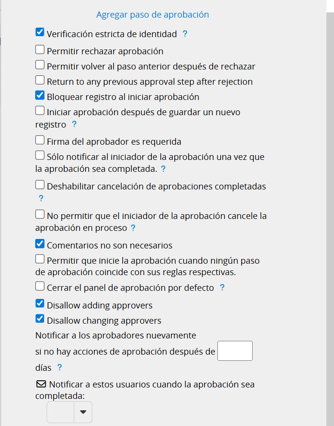Enable Permitir rechazar aprobación checkbox
334x426 pixels.
pyautogui.click(x=40, y=50)
